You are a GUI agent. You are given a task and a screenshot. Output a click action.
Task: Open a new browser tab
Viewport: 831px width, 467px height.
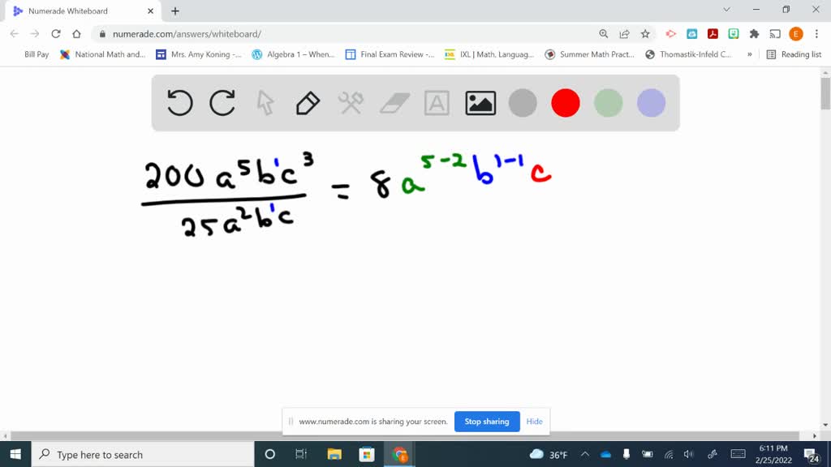point(175,11)
